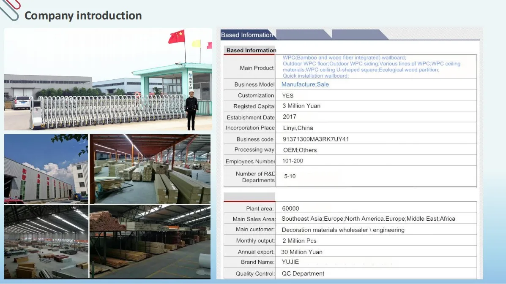The width and height of the screenshot is (506, 284).
Task: Click the factory gate photo with flag
Action: coord(108,79)
